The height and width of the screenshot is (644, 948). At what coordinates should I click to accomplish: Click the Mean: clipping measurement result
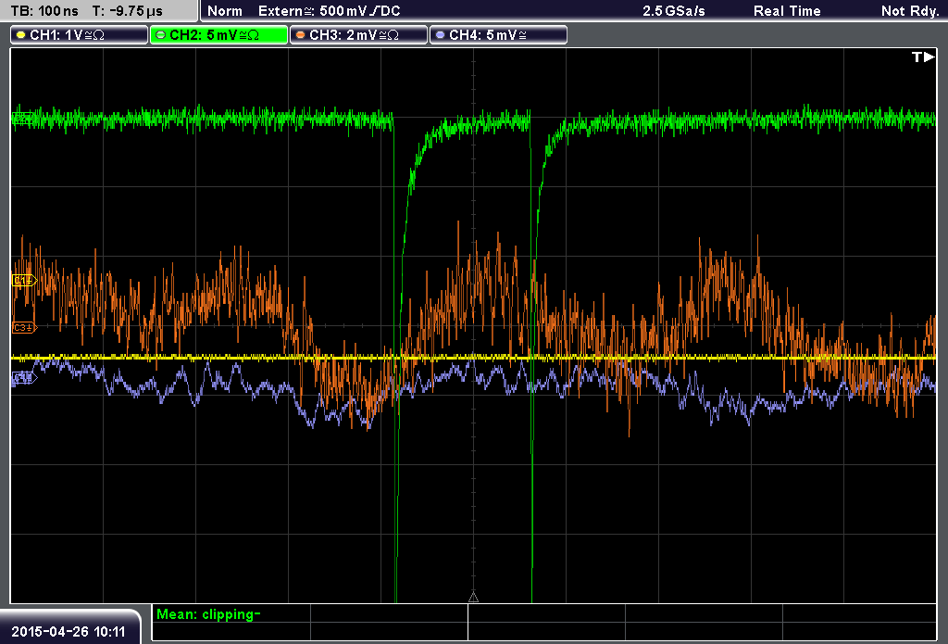tap(208, 614)
